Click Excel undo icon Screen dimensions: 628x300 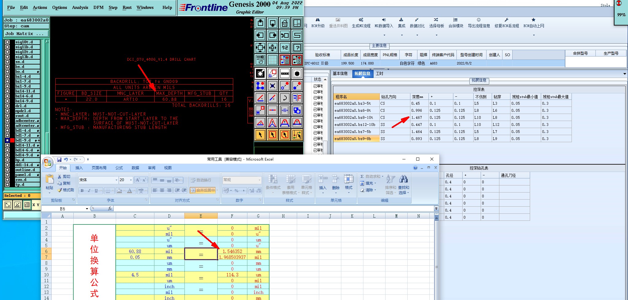coord(66,159)
